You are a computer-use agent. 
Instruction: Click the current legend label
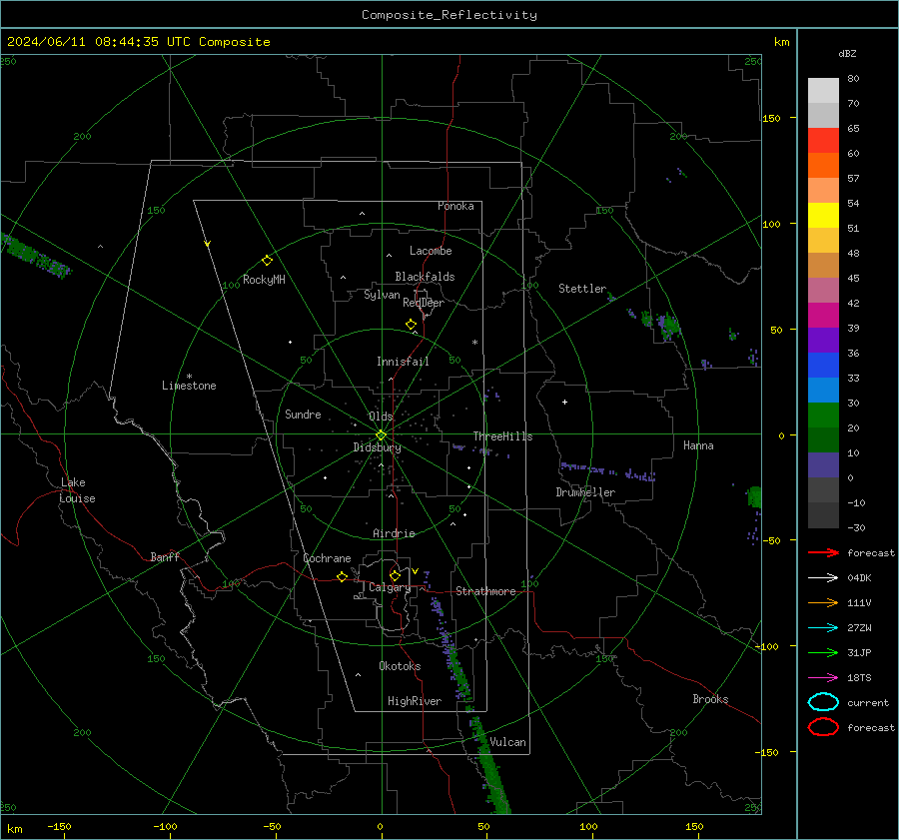tap(867, 703)
